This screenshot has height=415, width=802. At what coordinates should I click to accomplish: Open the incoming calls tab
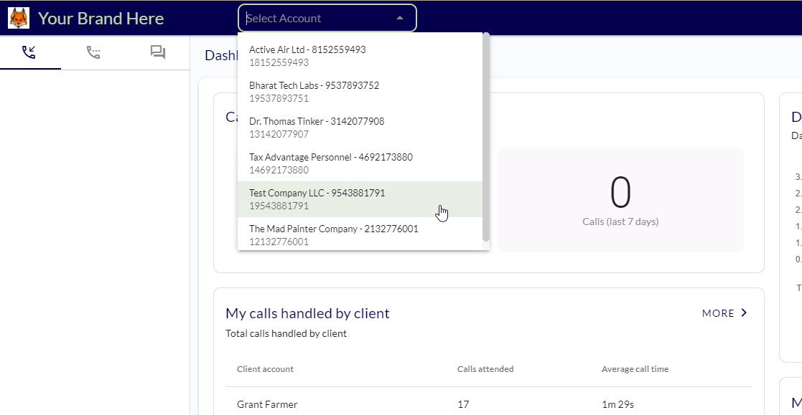[x=29, y=52]
